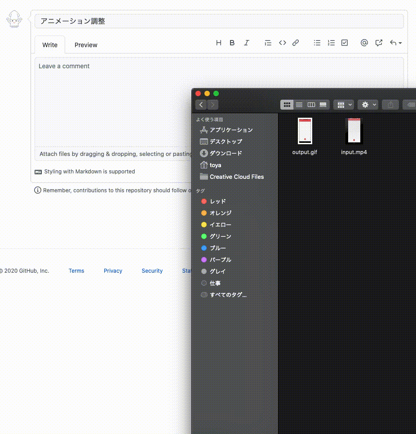Image resolution: width=416 pixels, height=434 pixels.
Task: Open the Finder group-by dropdown
Action: click(x=343, y=105)
